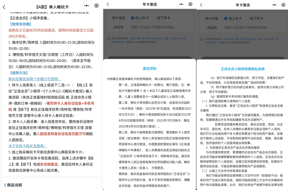Tap the underlined 关于实体卡购买及使用 text
Image resolution: width=288 pixels, height=190 pixels.
tap(28, 146)
